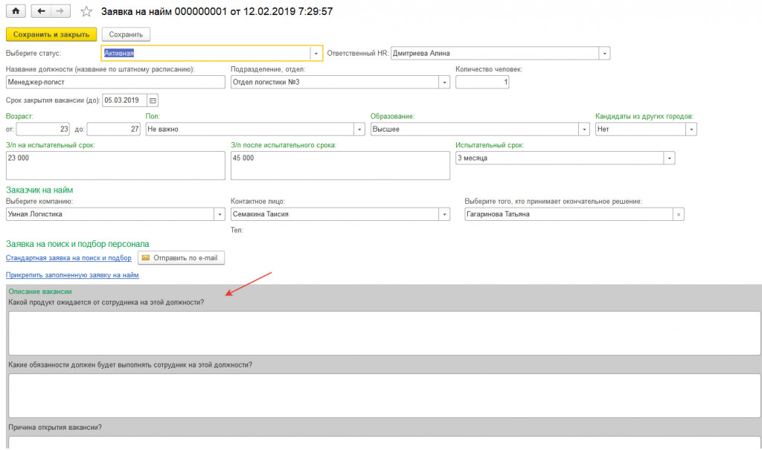
Task: Expand Испытательный срок dropdown
Action: [669, 158]
